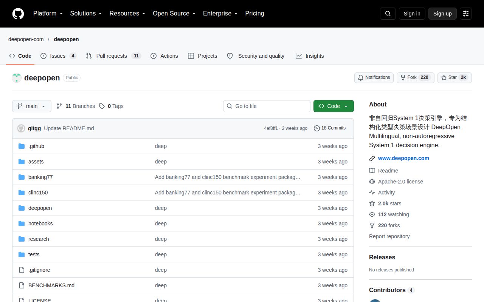This screenshot has width=484, height=302.
Task: Open the Security and quality tab
Action: point(256,56)
